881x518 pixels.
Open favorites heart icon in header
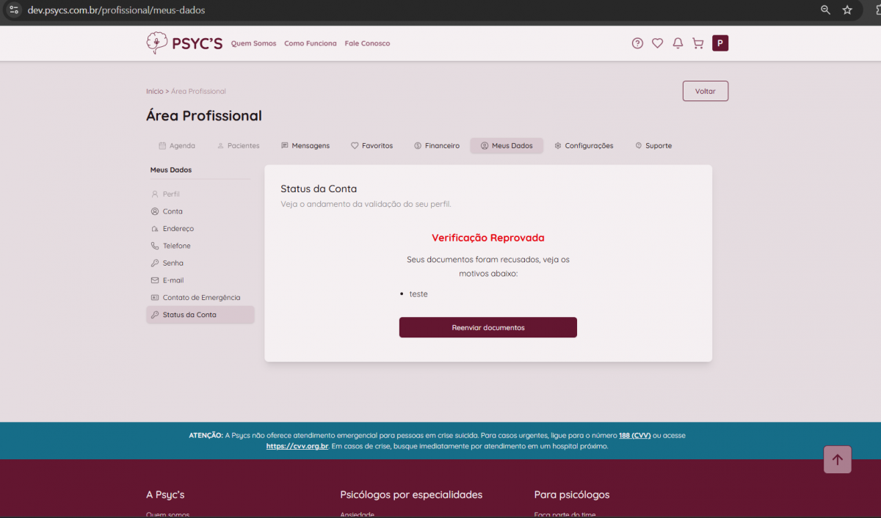657,43
